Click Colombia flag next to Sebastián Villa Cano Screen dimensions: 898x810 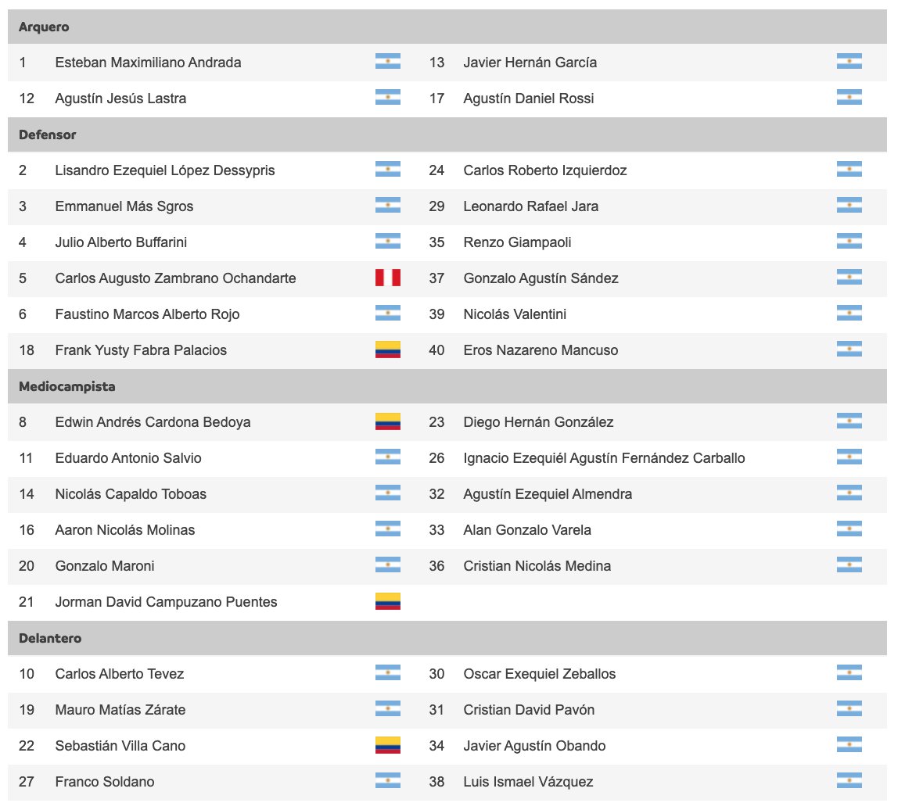[x=388, y=745]
